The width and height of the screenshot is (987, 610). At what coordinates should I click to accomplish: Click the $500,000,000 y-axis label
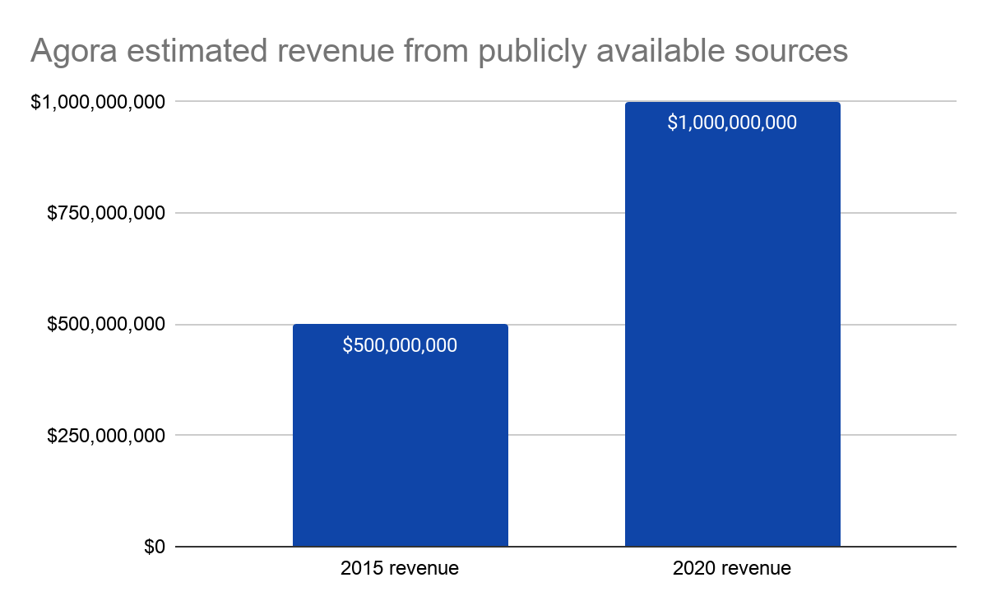(106, 325)
